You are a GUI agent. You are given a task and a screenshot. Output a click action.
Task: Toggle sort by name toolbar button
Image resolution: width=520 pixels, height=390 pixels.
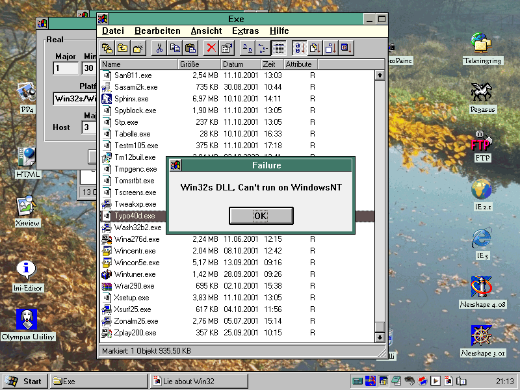click(299, 47)
